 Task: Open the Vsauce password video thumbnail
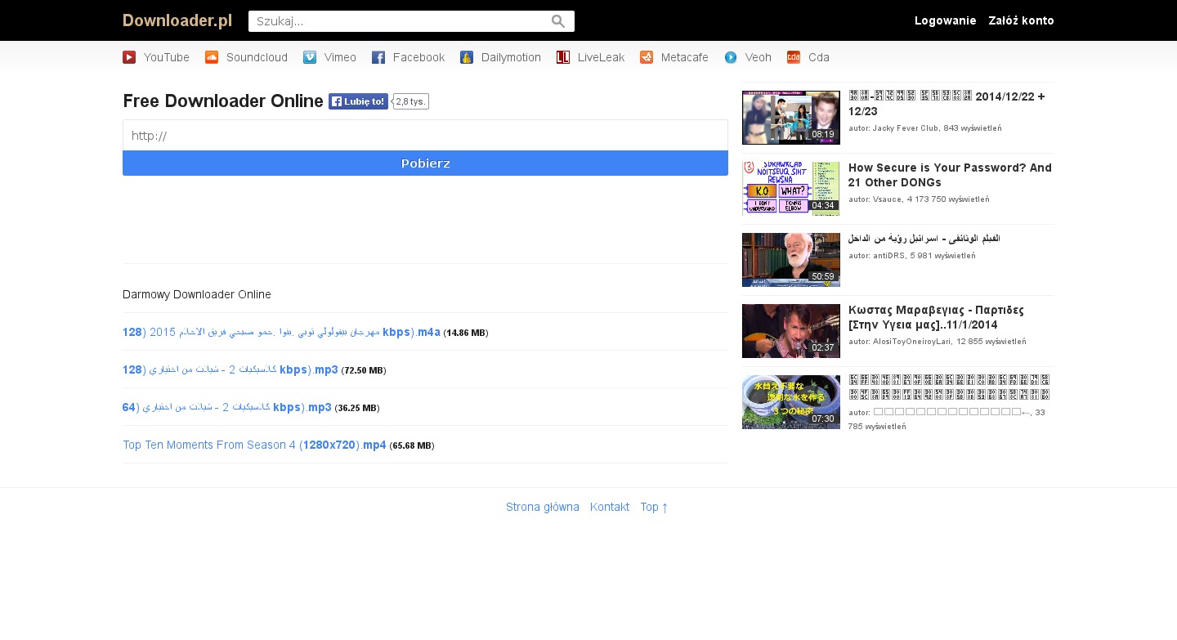(790, 189)
